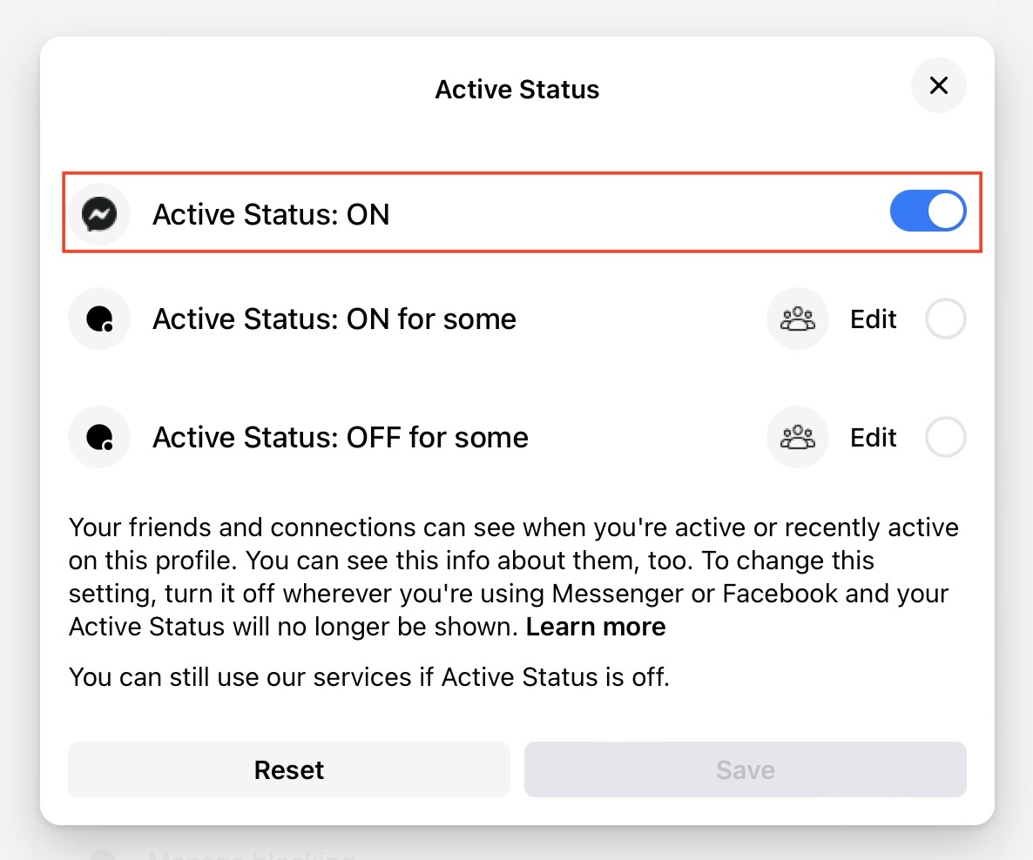
Task: Click the 'Active Status' dialog title
Action: pyautogui.click(x=516, y=90)
